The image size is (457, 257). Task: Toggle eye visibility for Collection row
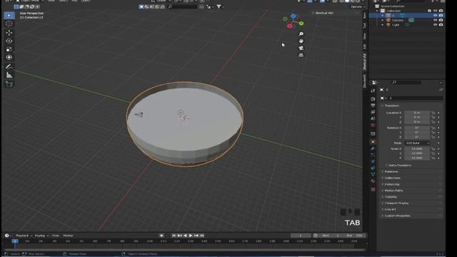[x=435, y=11]
